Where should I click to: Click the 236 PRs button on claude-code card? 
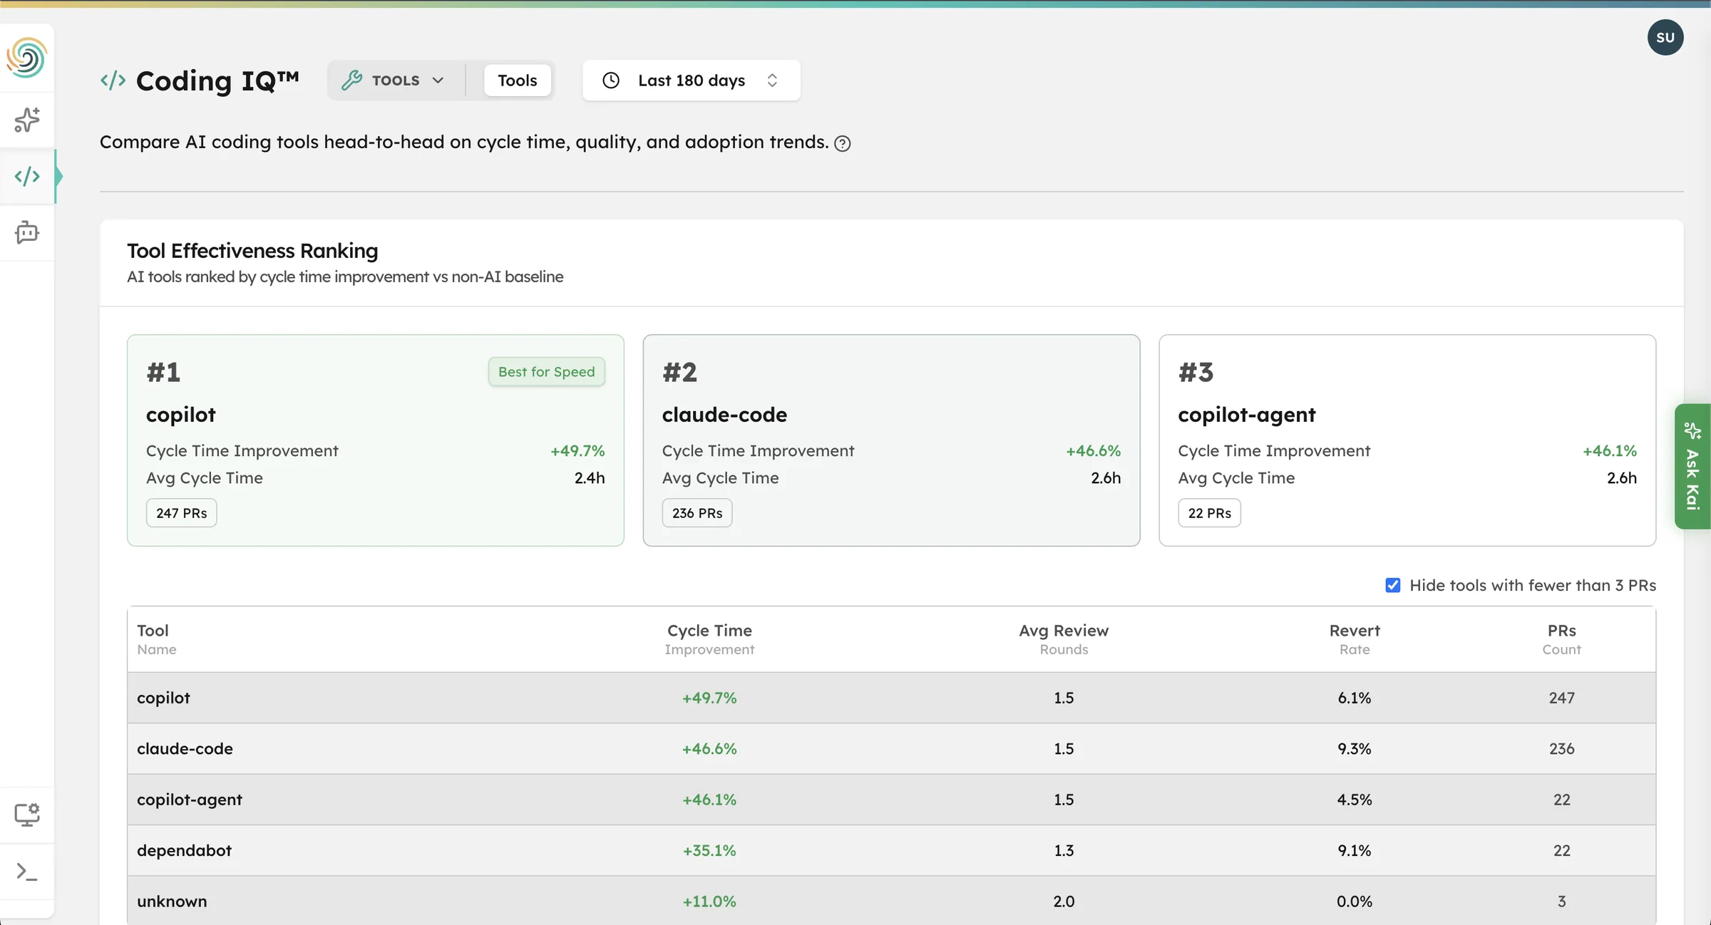click(697, 512)
